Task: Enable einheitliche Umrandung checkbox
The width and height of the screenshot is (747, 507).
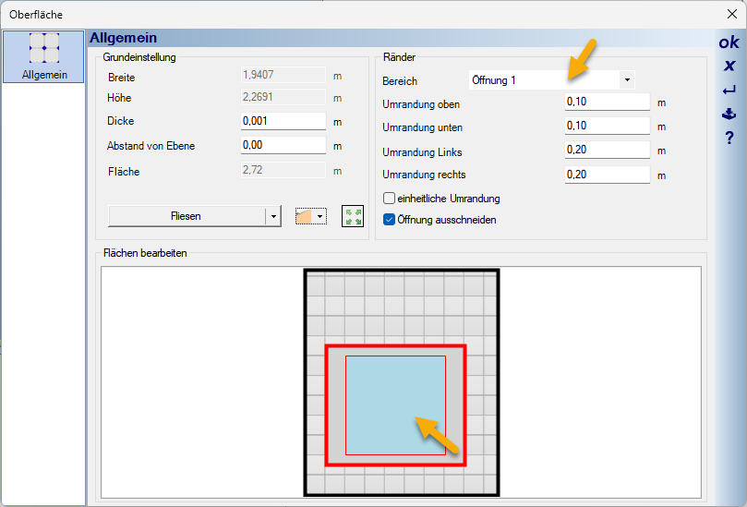Action: coord(389,199)
